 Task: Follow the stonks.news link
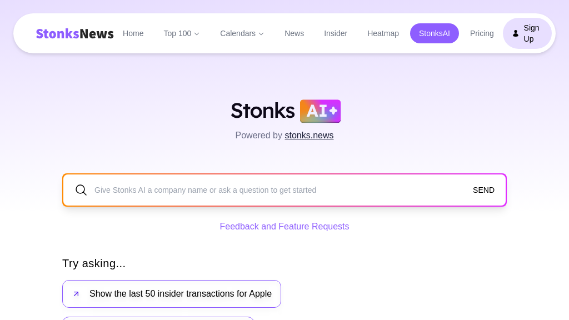point(309,136)
